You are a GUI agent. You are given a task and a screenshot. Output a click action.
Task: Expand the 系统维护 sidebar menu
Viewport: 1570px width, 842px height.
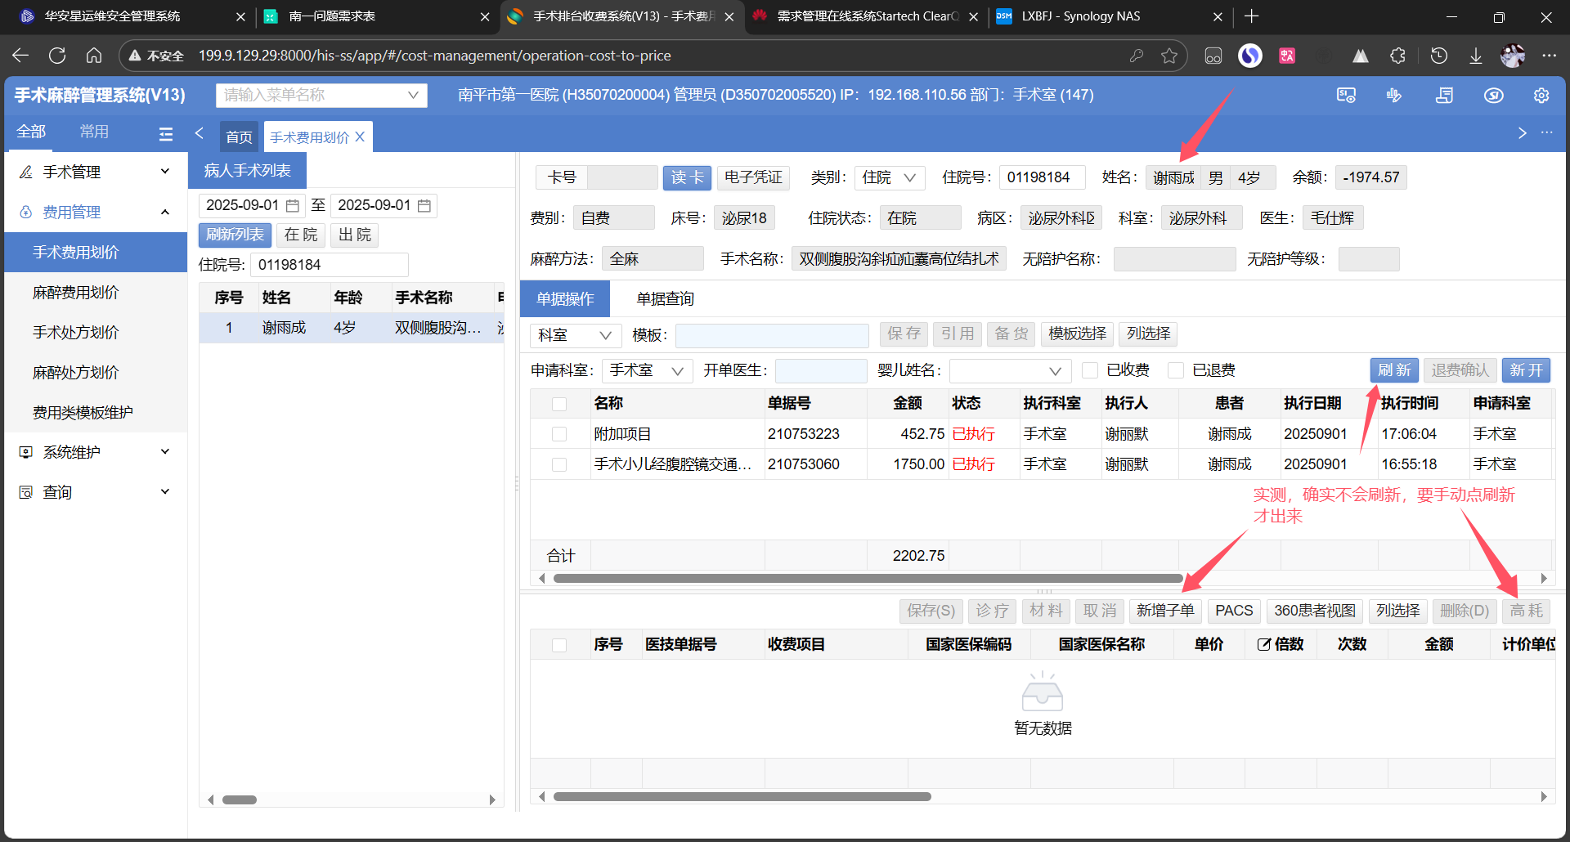[x=96, y=452]
